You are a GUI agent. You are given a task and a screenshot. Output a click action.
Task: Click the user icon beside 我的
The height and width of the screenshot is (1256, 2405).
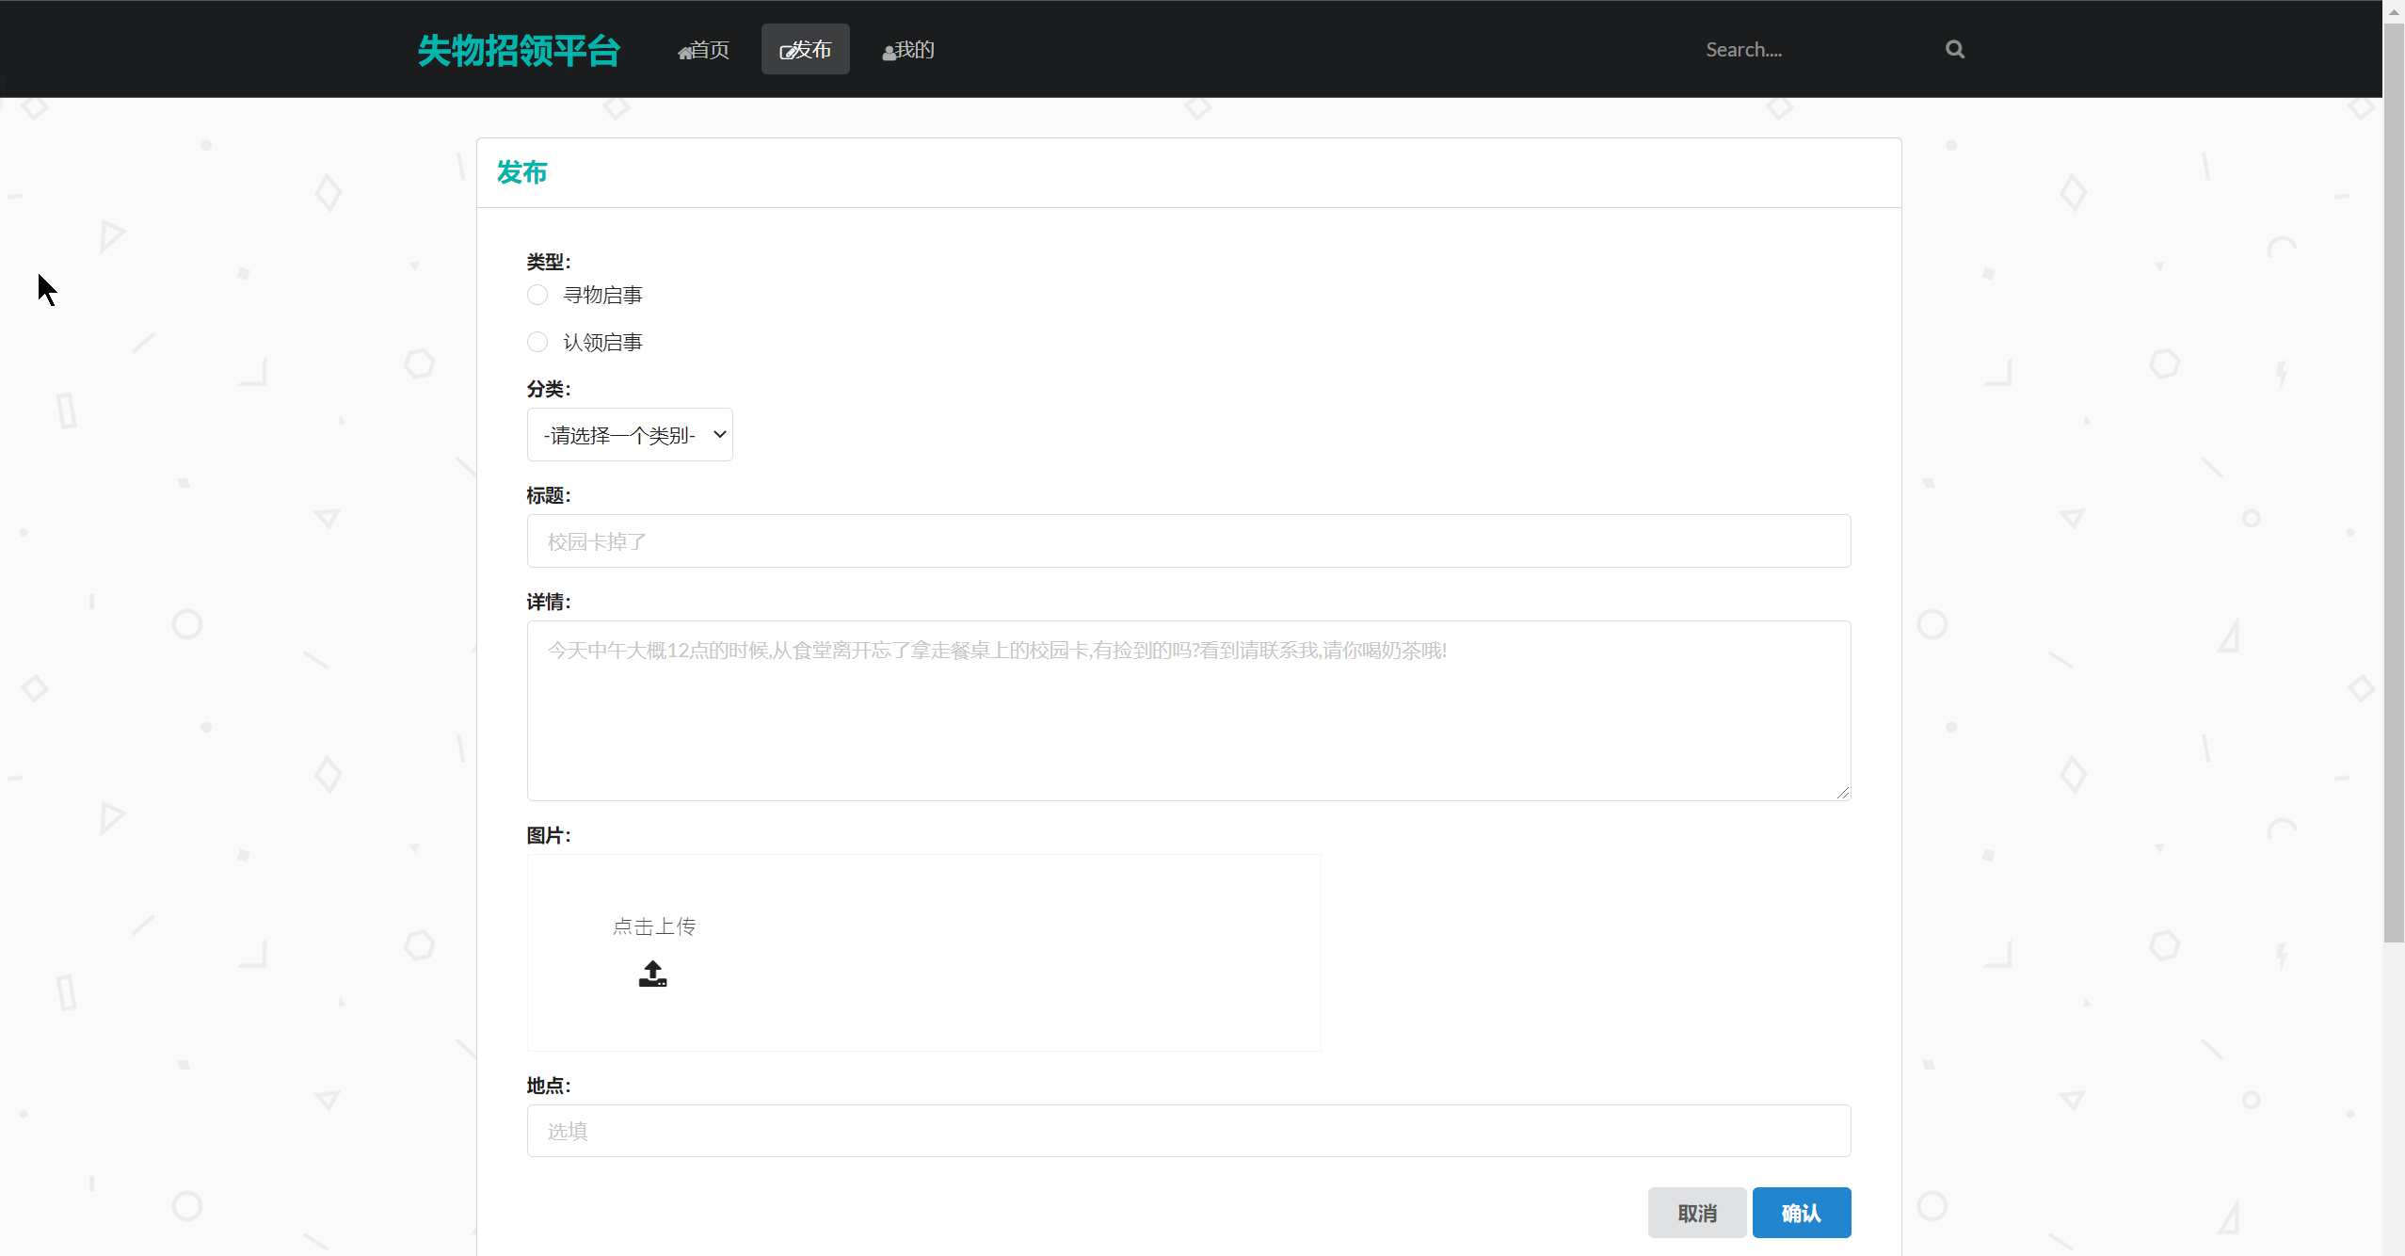click(888, 53)
